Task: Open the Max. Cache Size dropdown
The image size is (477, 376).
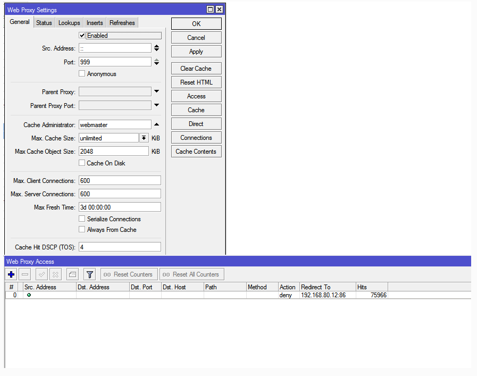Action: click(x=144, y=138)
